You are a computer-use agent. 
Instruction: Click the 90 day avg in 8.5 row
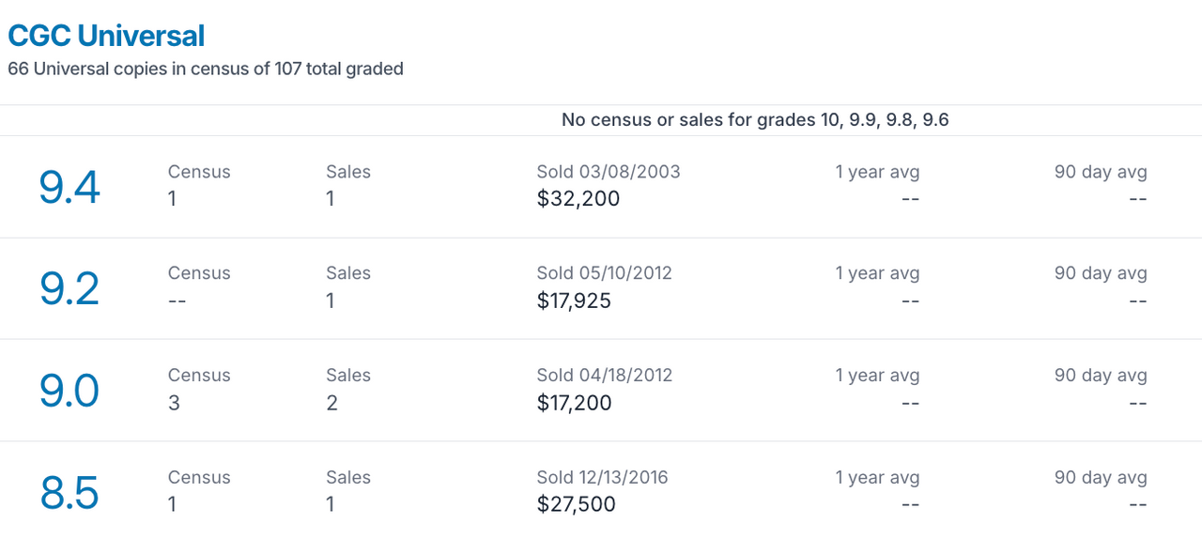click(1101, 477)
